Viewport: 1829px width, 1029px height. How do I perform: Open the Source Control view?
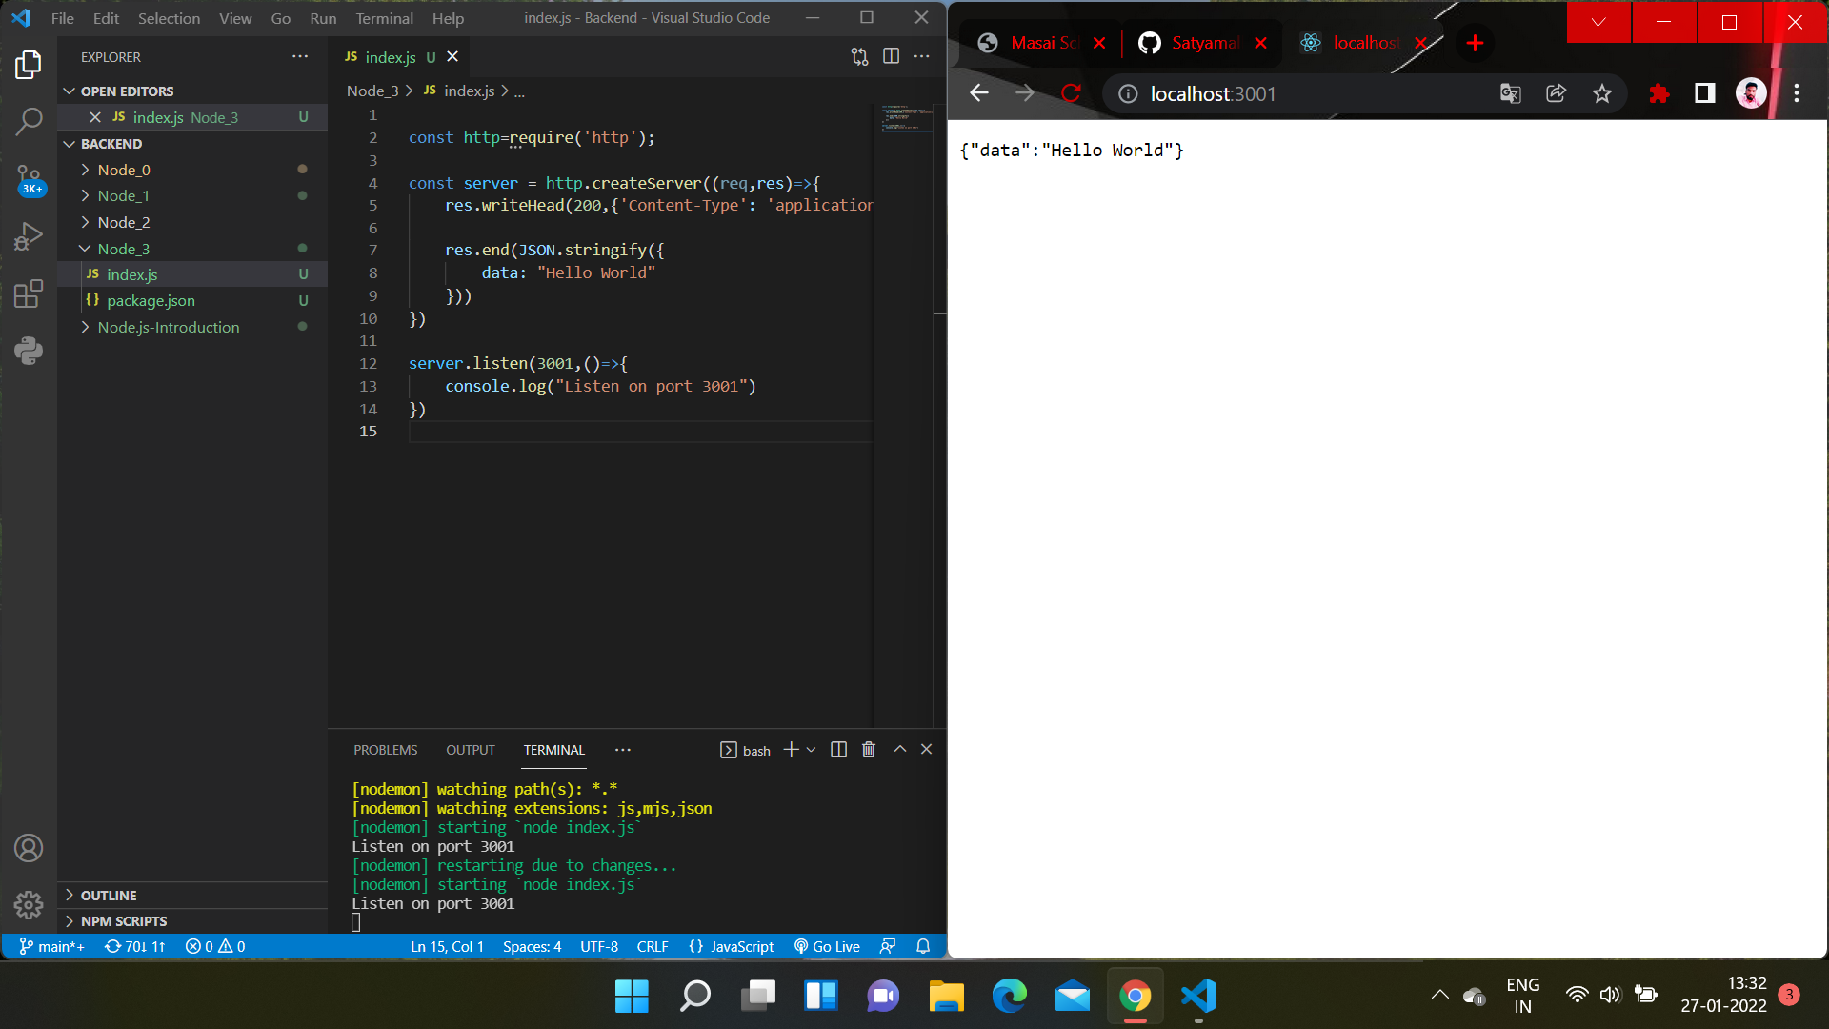[30, 179]
